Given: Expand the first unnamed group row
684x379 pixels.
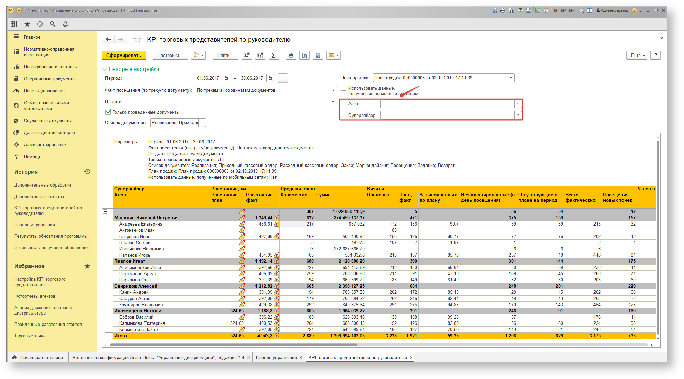Looking at the screenshot, I should tap(105, 211).
